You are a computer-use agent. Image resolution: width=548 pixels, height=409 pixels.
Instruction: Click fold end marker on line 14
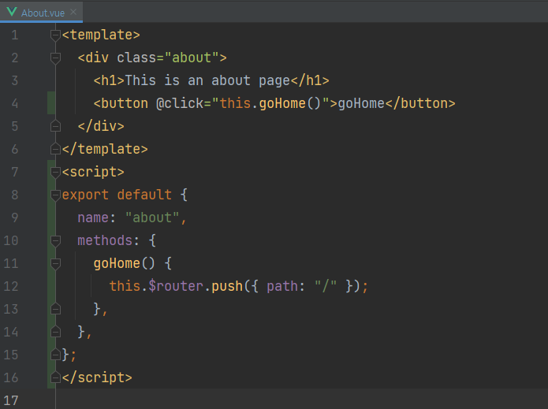(55, 332)
